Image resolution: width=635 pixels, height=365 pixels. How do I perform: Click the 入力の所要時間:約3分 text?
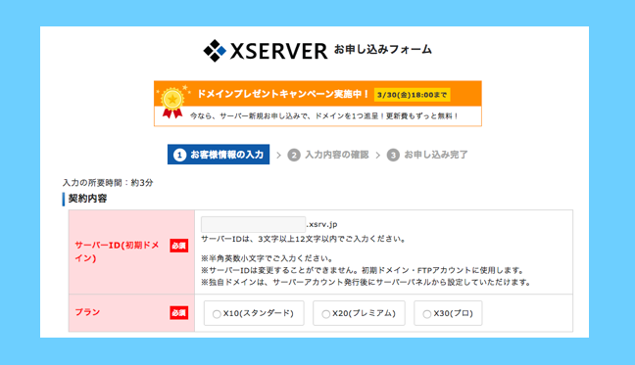(x=108, y=183)
